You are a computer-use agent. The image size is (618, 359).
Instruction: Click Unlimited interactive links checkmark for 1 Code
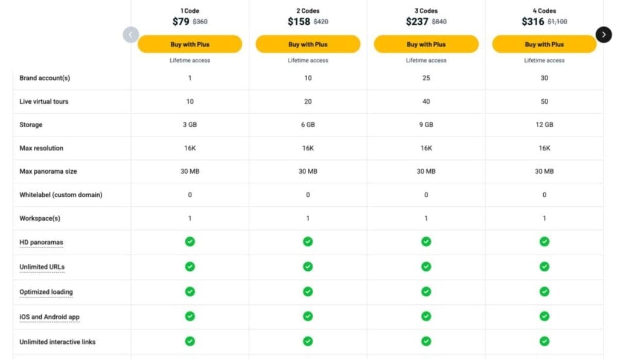(x=190, y=342)
